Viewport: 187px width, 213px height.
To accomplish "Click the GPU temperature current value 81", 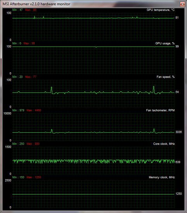I will [177, 18].
